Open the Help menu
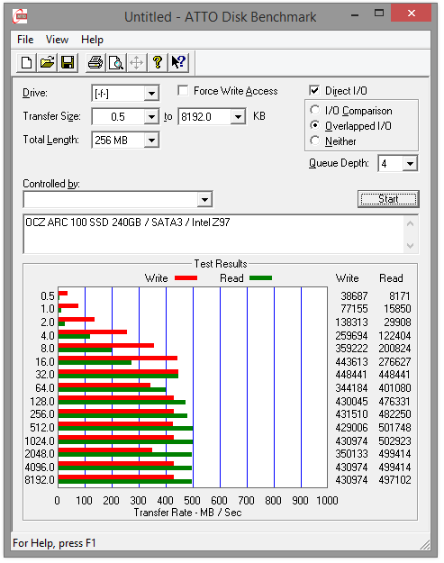The height and width of the screenshot is (563, 444). click(92, 40)
